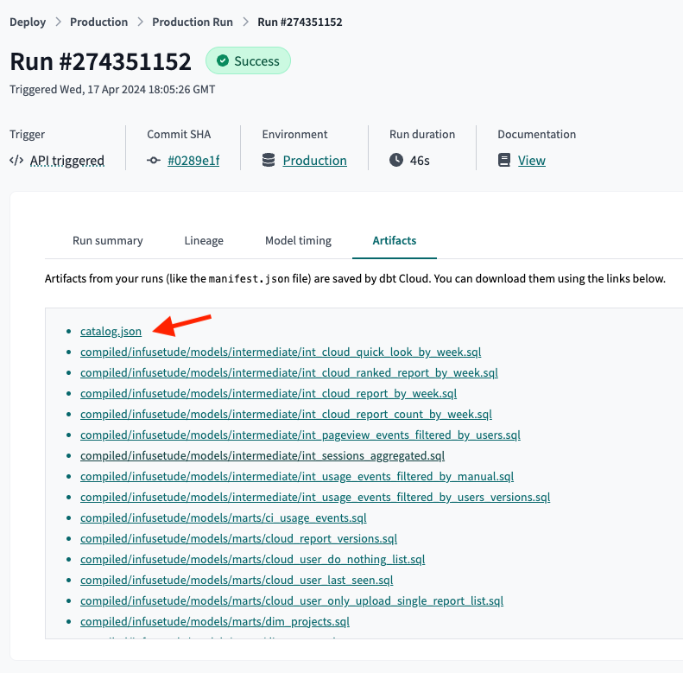Download dim_projects.sql from marts
The height and width of the screenshot is (673, 683).
214,621
